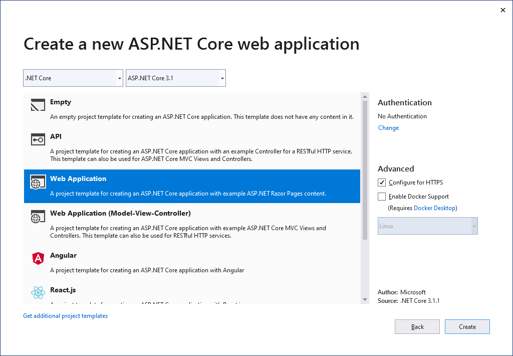The image size is (513, 356).
Task: Select the Angular template title
Action: [x=63, y=255]
